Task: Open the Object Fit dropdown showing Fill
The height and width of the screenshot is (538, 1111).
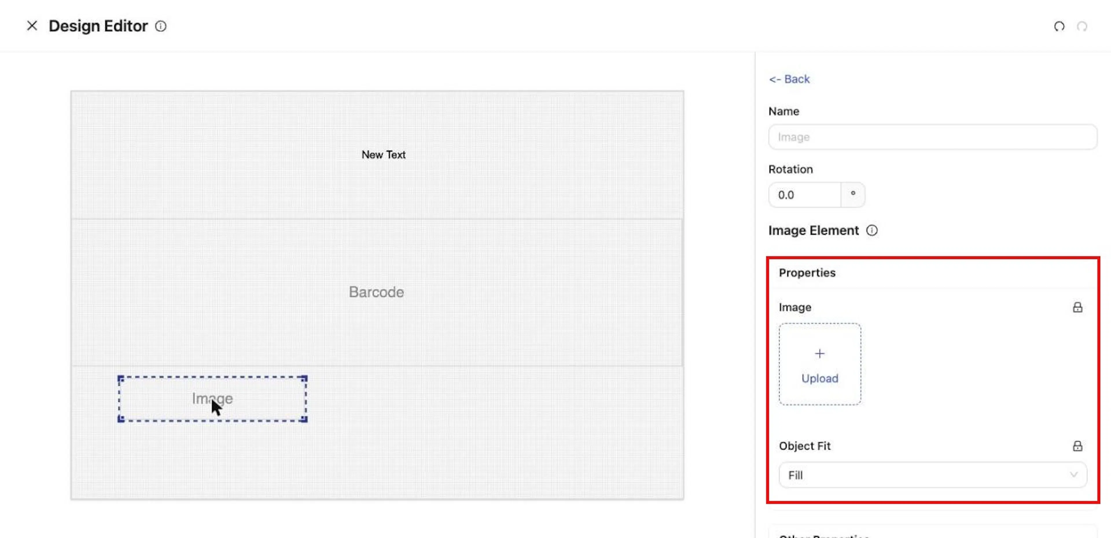Action: coord(932,475)
